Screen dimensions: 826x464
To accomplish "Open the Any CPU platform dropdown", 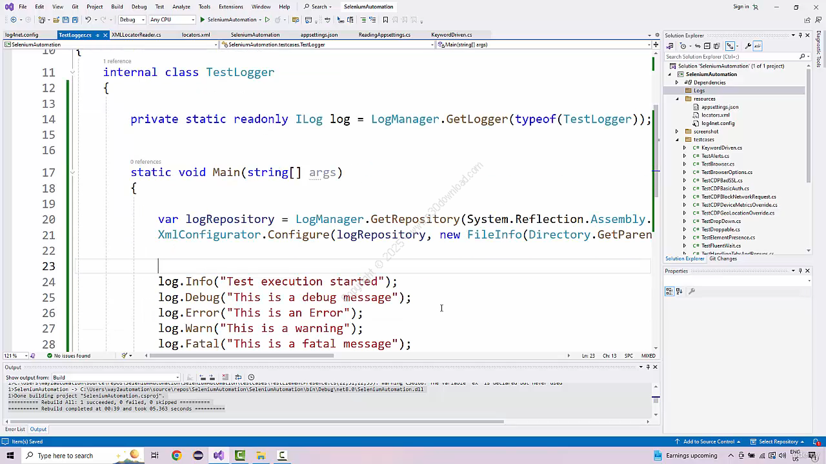I will 172,19.
